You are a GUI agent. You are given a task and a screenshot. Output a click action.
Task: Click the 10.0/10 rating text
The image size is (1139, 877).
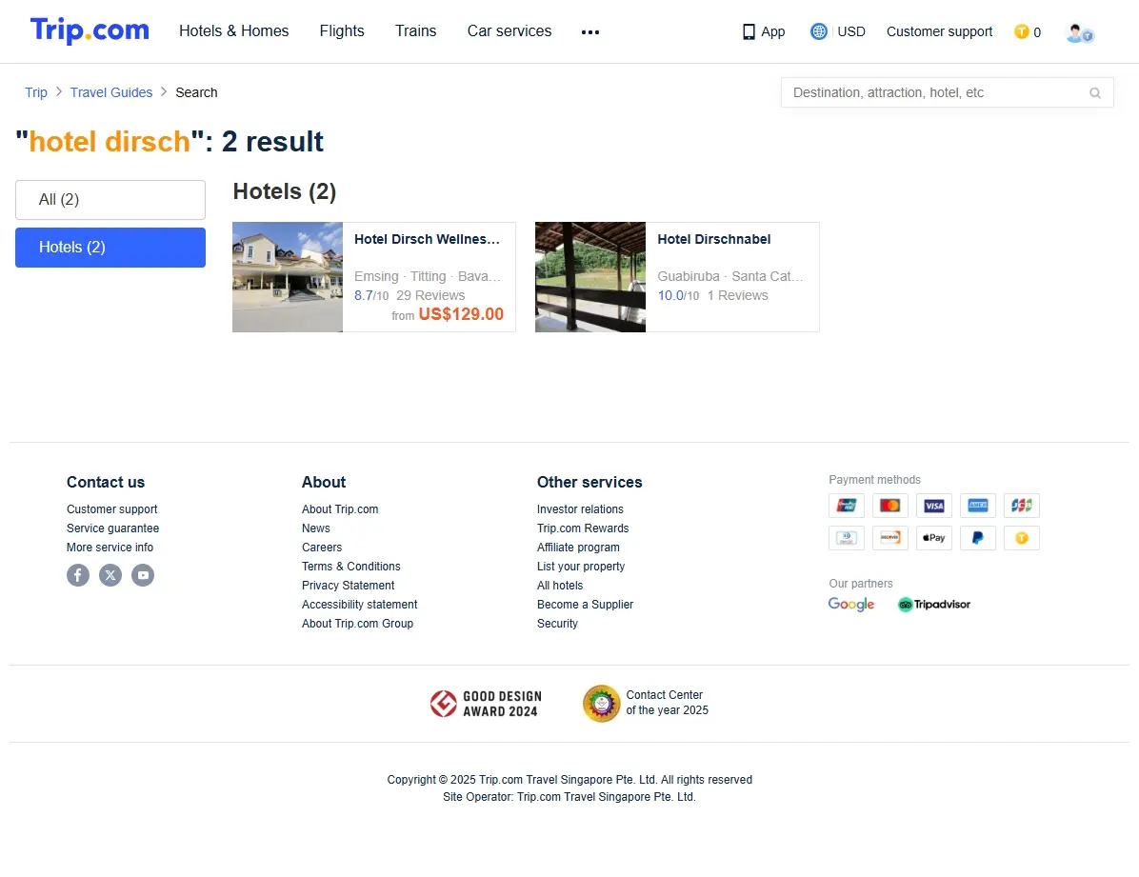[678, 296]
